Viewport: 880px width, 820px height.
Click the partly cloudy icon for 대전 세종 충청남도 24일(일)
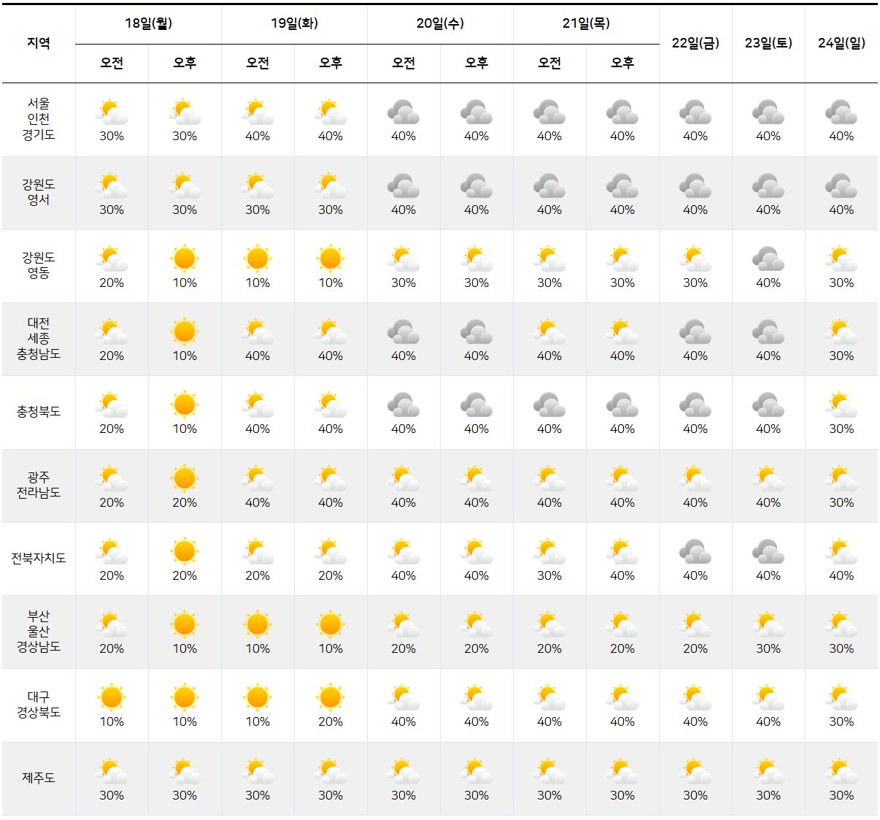pyautogui.click(x=841, y=332)
